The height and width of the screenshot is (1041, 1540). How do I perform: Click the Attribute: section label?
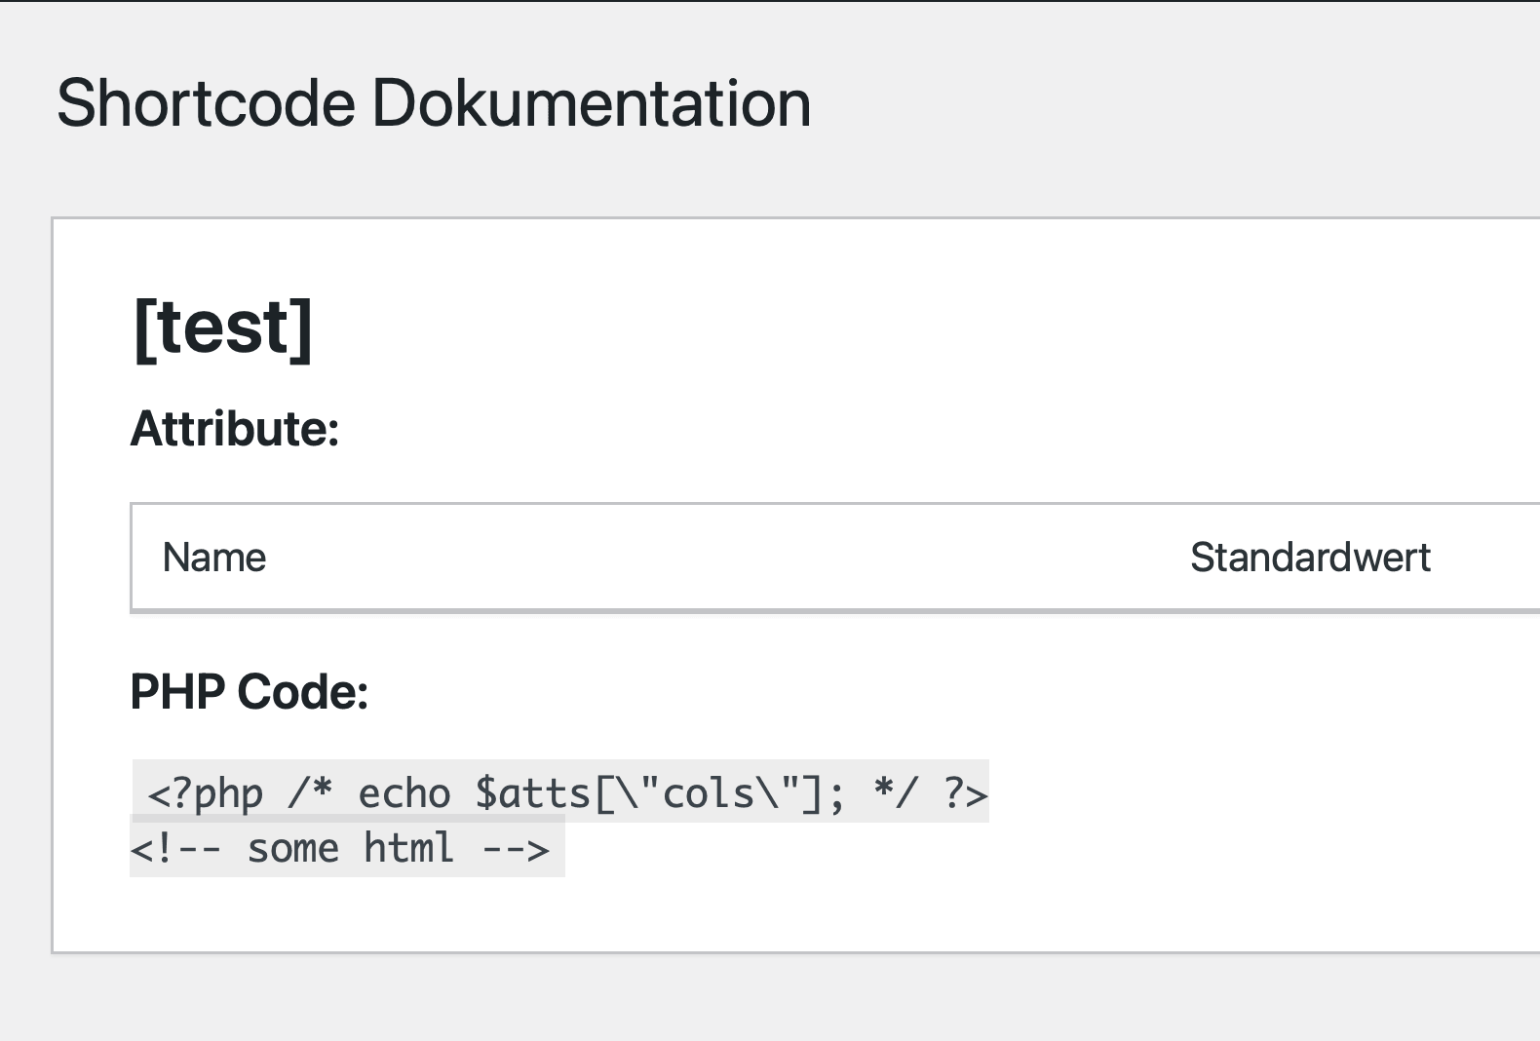tap(235, 428)
